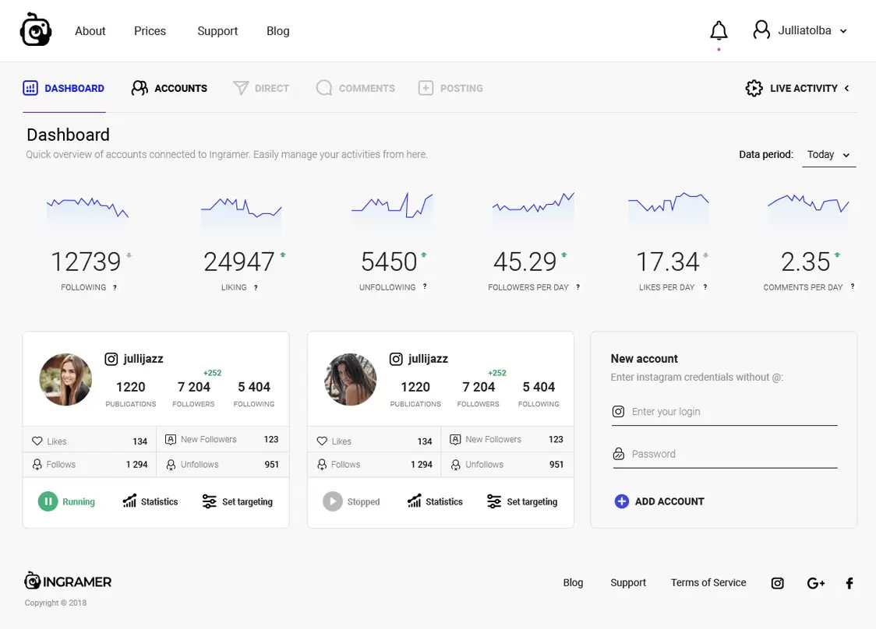This screenshot has height=629, width=876.
Task: Click the Posting plus-square icon
Action: coord(426,88)
